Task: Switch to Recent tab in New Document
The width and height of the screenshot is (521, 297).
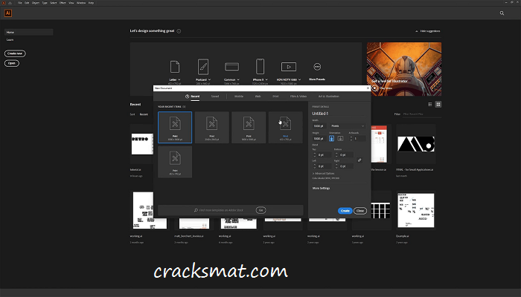Action: point(192,97)
